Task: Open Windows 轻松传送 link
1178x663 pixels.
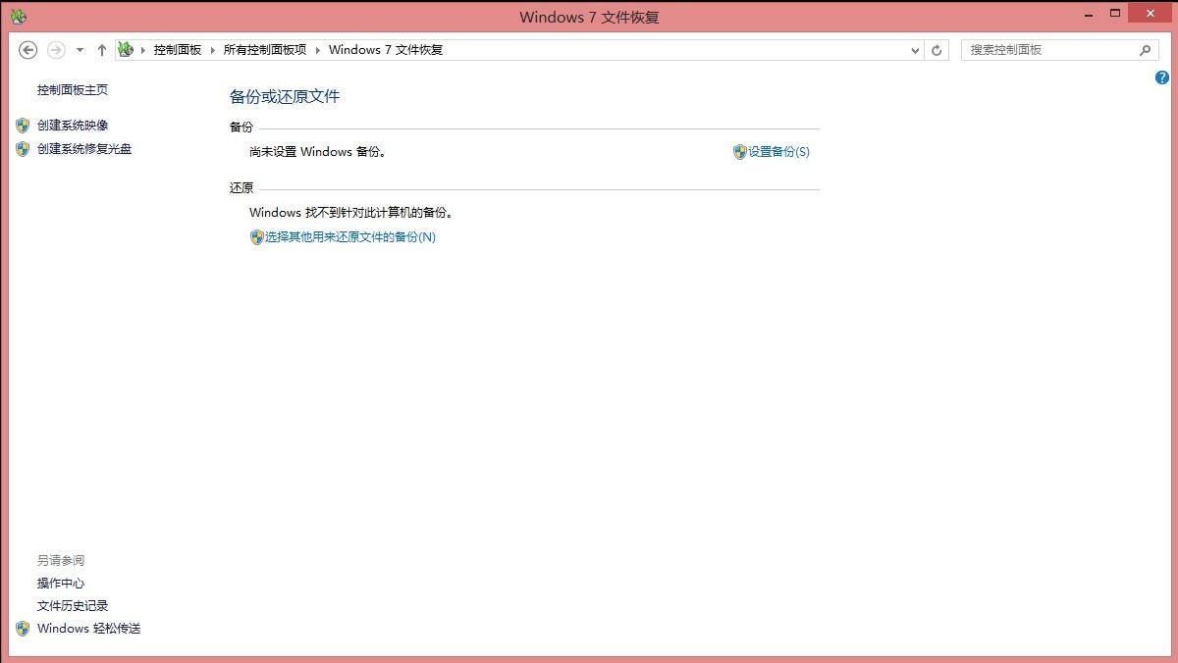Action: [89, 629]
